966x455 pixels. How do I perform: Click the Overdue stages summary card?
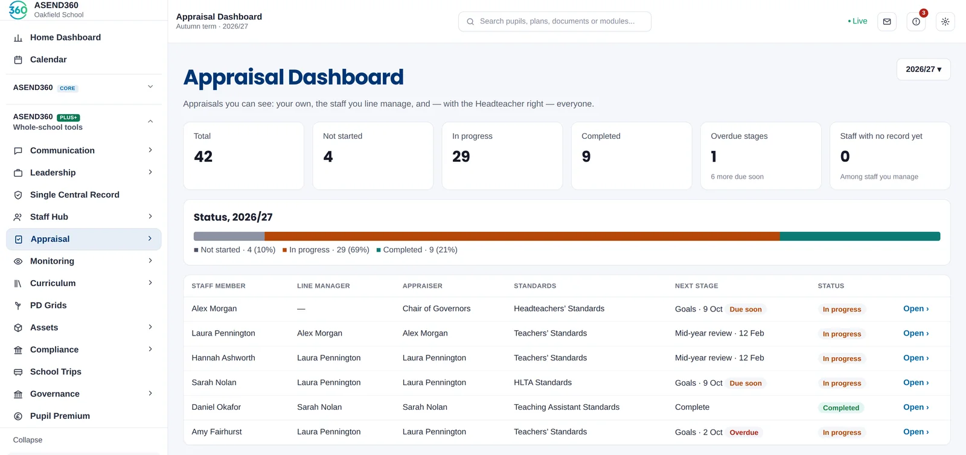(x=761, y=156)
